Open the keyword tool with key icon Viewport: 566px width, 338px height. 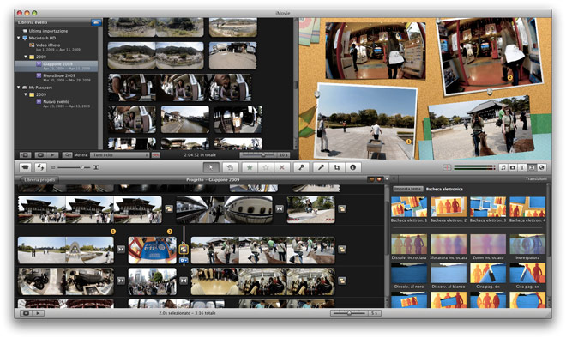(x=301, y=167)
